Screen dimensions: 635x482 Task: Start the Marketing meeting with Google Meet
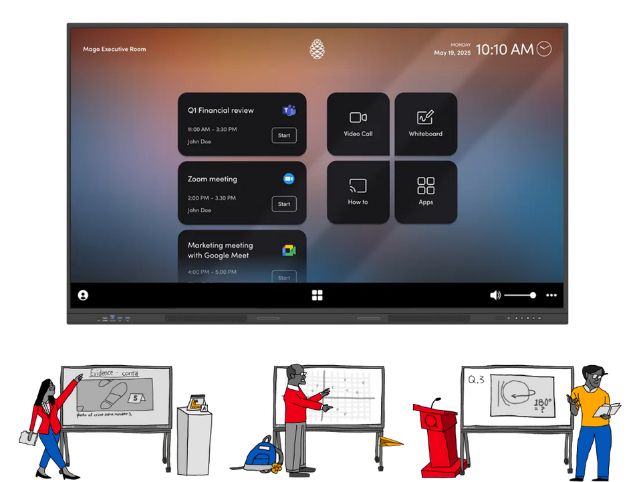(x=284, y=277)
